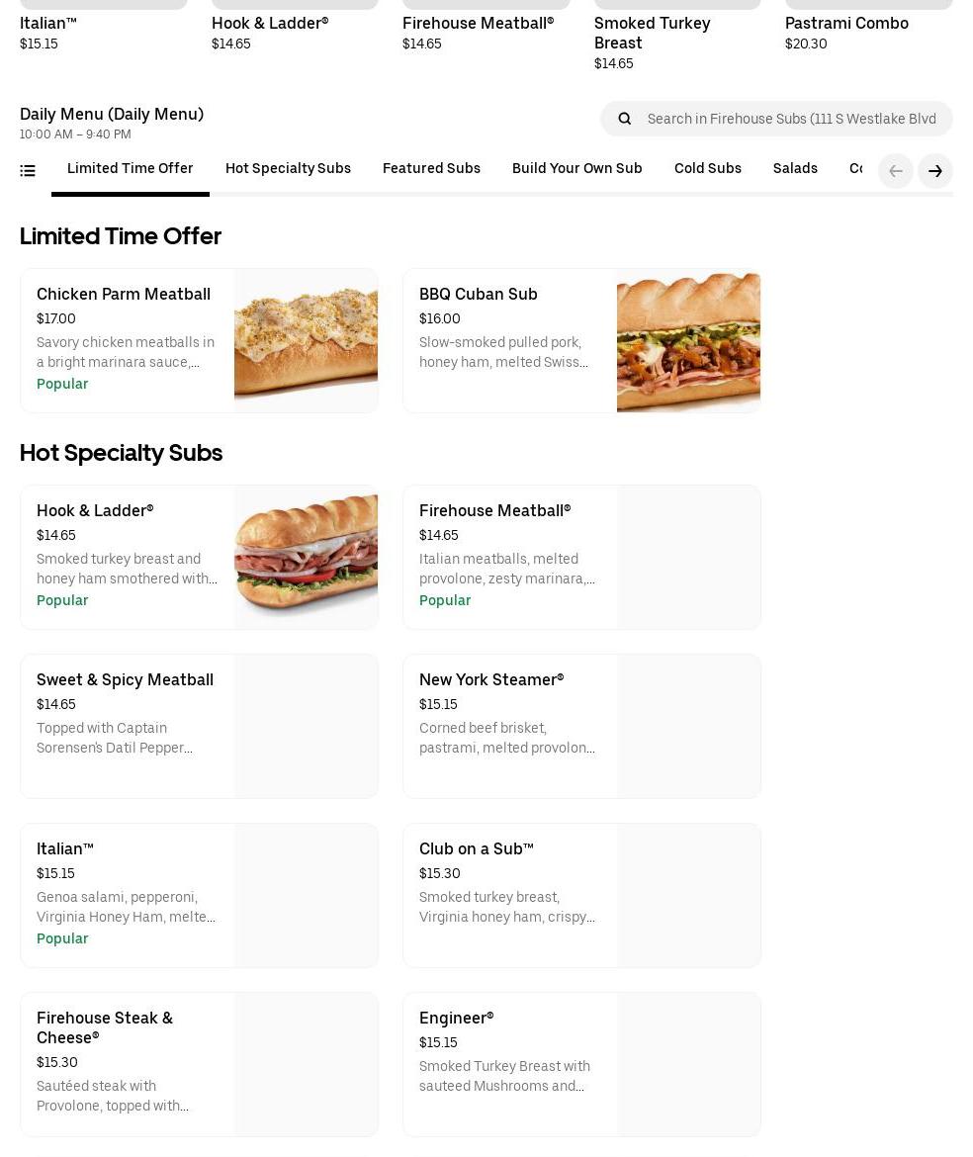Screen dimensions: 973x1157
Task: Open the Chicken Parm Meatball photo
Action: [306, 340]
